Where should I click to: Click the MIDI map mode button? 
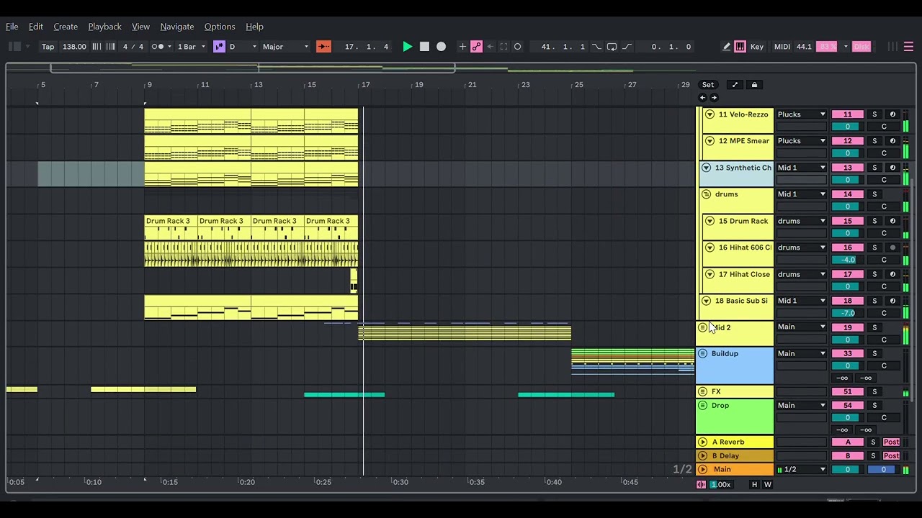[x=782, y=47]
